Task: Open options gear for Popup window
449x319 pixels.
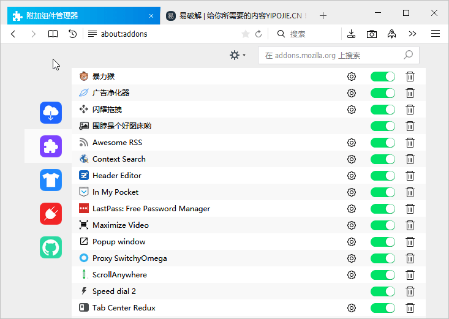Action: click(x=352, y=242)
